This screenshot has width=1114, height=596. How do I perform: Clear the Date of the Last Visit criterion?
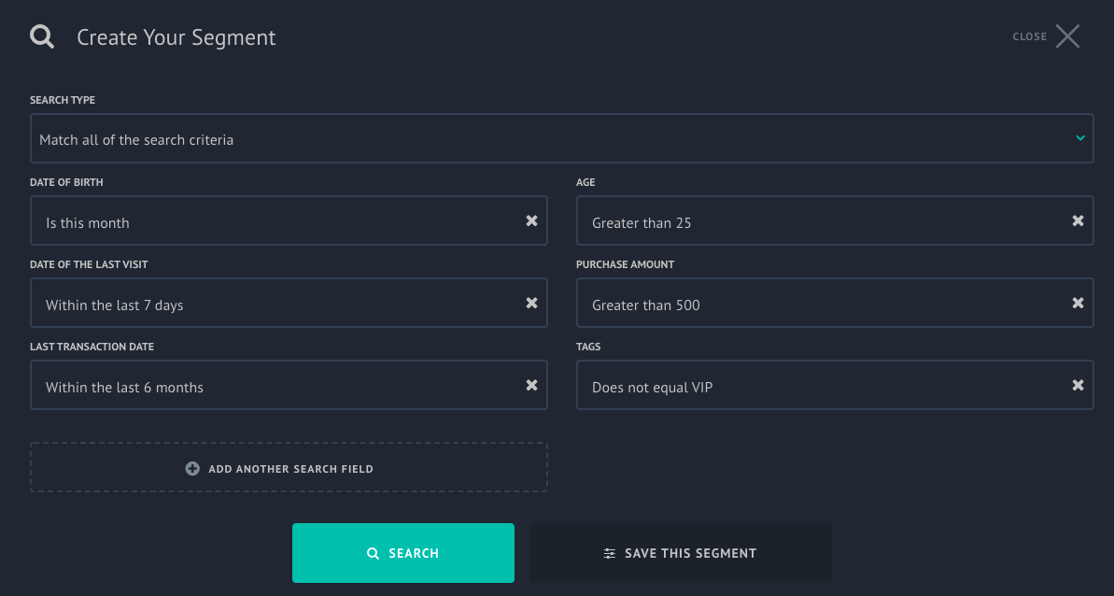[x=531, y=303]
